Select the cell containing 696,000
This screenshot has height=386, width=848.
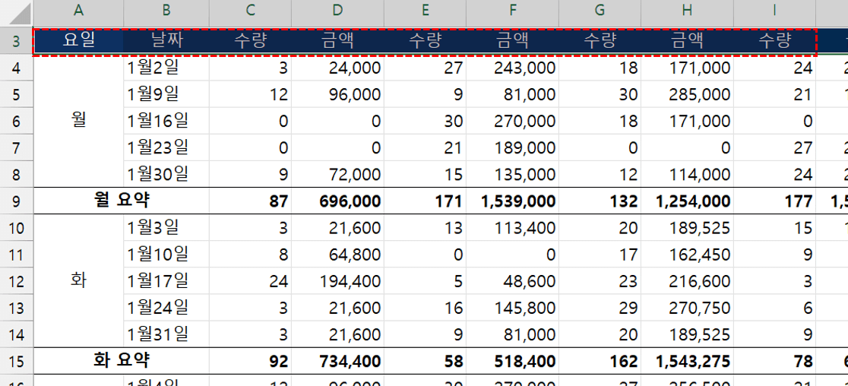pos(337,201)
